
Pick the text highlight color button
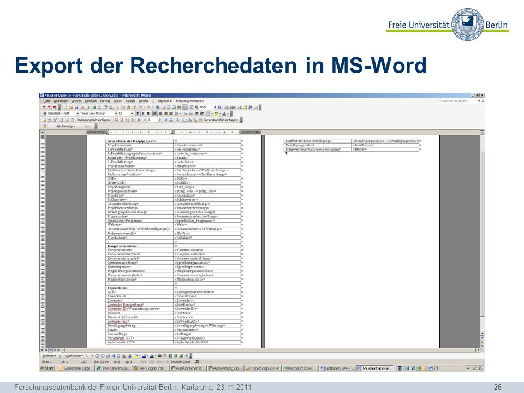click(x=217, y=114)
